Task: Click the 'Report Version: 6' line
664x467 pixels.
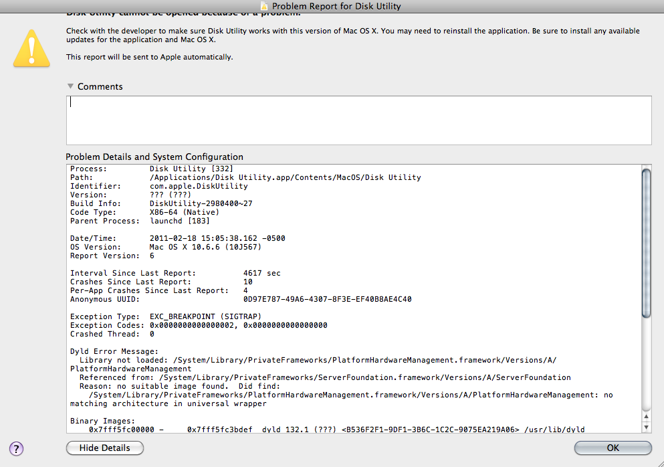Action: point(112,256)
